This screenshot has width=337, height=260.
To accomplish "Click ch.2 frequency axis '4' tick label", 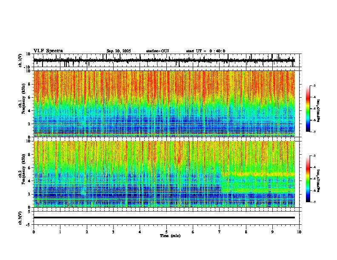I will pos(30,181).
